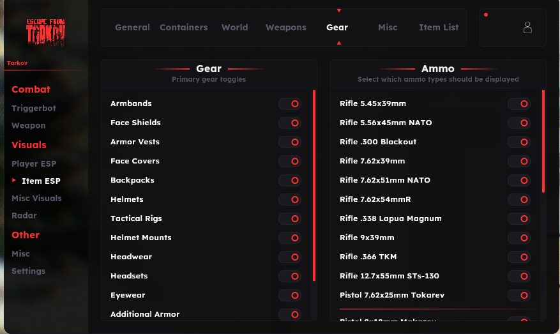Click the red dot near the profile icon
Viewport: 560px width, 334px height.
click(486, 15)
